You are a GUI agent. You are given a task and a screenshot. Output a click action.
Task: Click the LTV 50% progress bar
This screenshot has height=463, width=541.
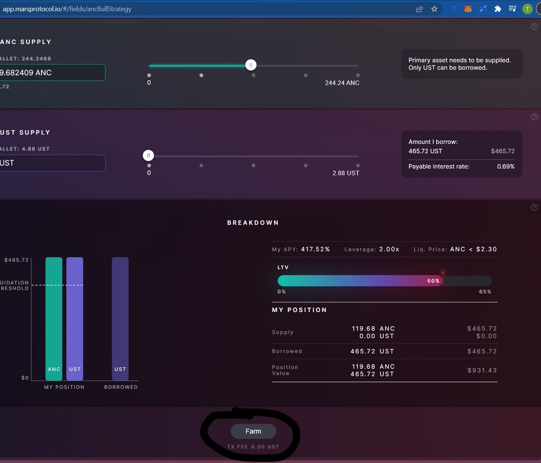360,280
